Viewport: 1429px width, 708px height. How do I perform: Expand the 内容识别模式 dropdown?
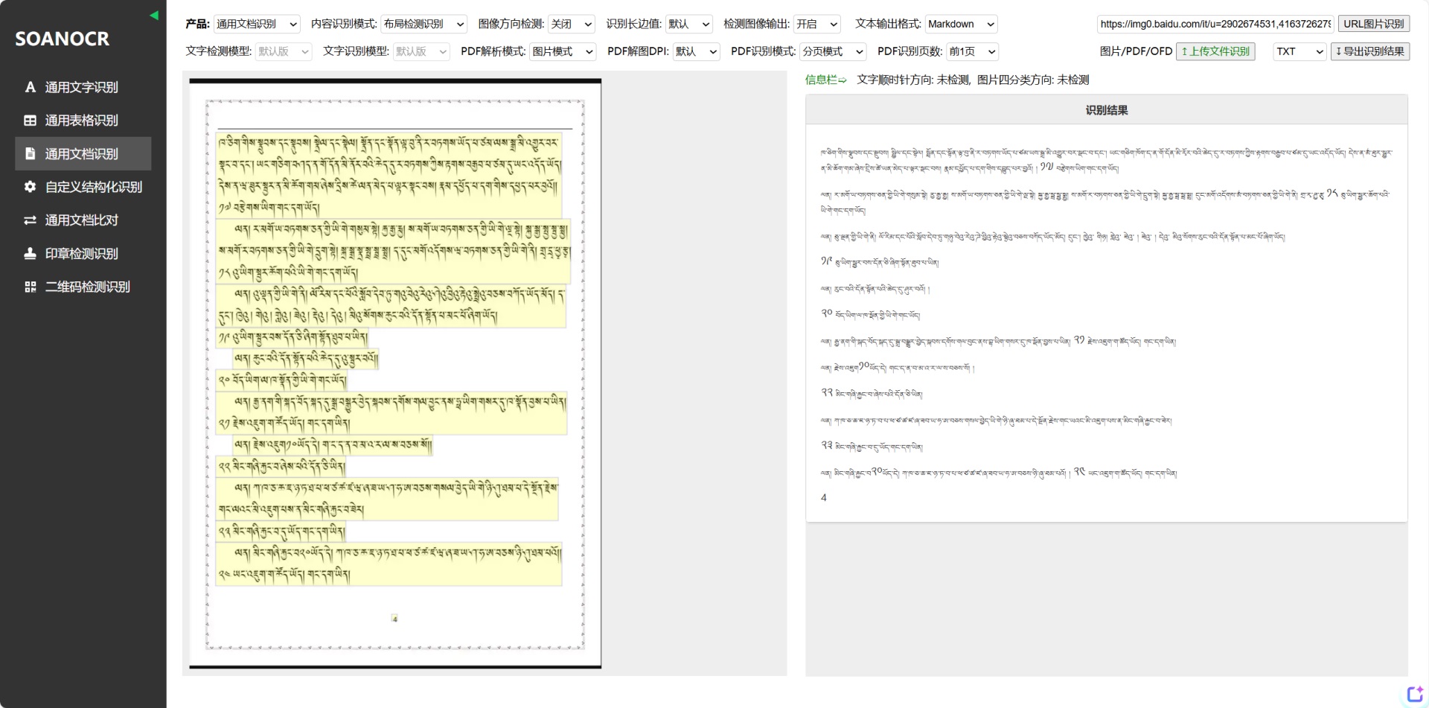423,25
